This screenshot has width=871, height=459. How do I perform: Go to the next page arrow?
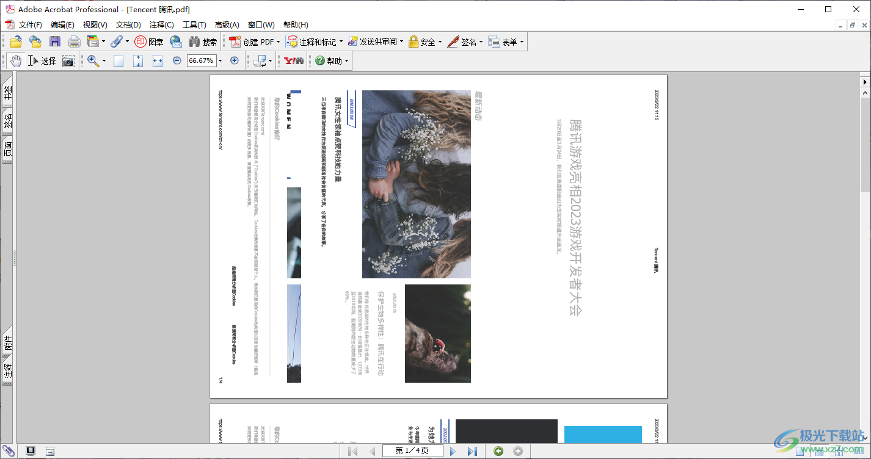pos(453,451)
